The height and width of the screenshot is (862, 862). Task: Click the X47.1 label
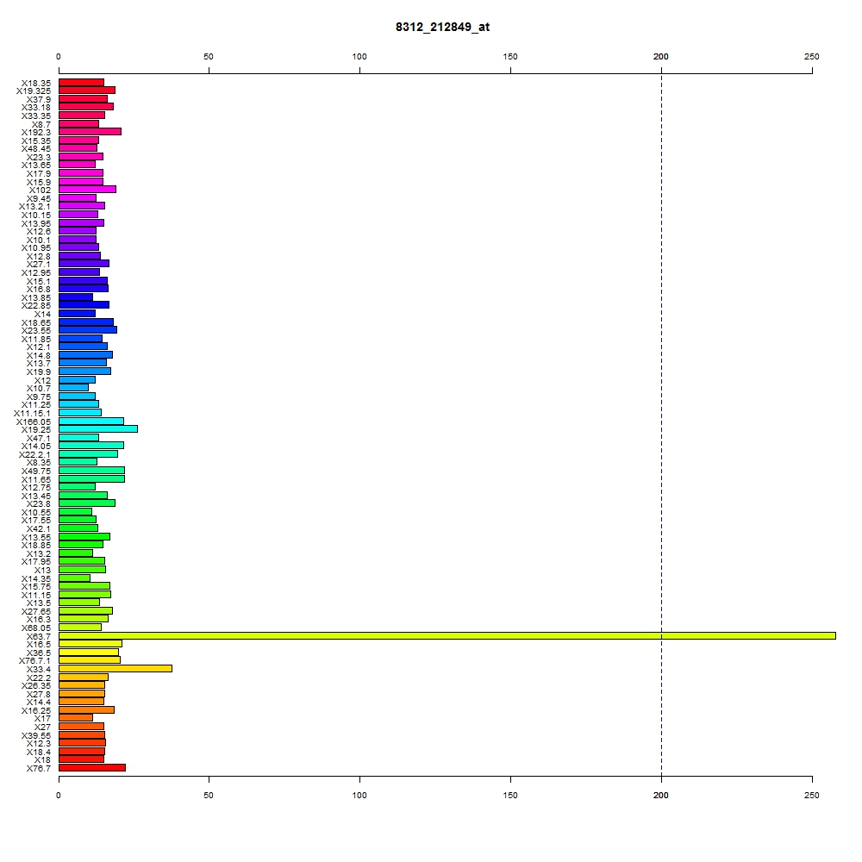coord(39,438)
